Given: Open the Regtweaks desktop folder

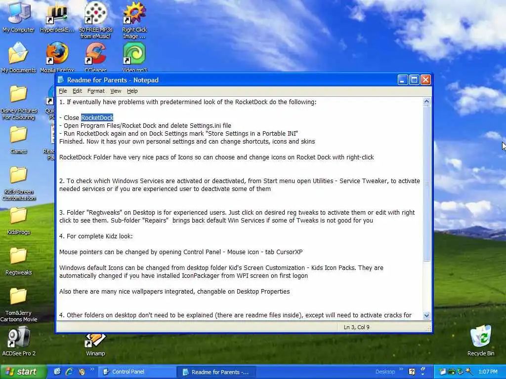Looking at the screenshot, I should coord(18,262).
